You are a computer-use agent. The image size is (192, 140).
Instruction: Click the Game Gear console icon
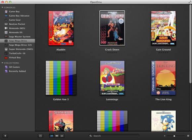tap(6, 20)
